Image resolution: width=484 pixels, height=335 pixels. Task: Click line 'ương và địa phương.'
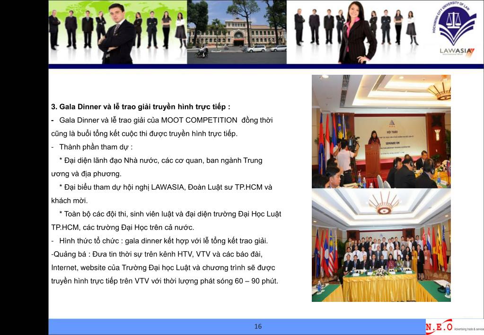click(87, 174)
